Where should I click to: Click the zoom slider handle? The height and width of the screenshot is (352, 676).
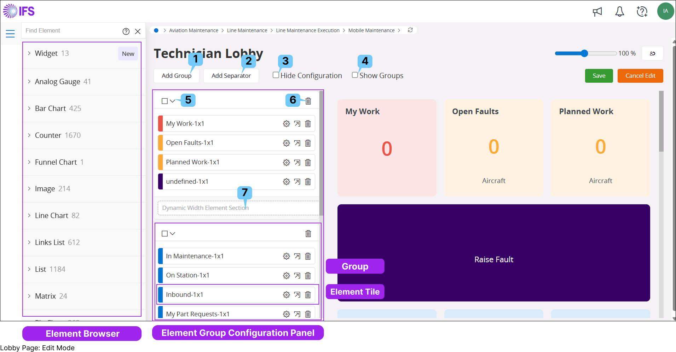point(584,53)
